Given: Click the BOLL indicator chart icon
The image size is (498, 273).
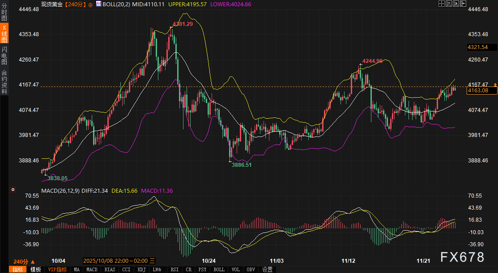Looking at the screenshot, I should coord(98,4).
